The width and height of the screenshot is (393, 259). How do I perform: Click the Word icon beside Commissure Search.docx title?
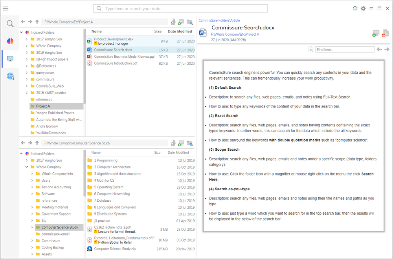click(203, 33)
